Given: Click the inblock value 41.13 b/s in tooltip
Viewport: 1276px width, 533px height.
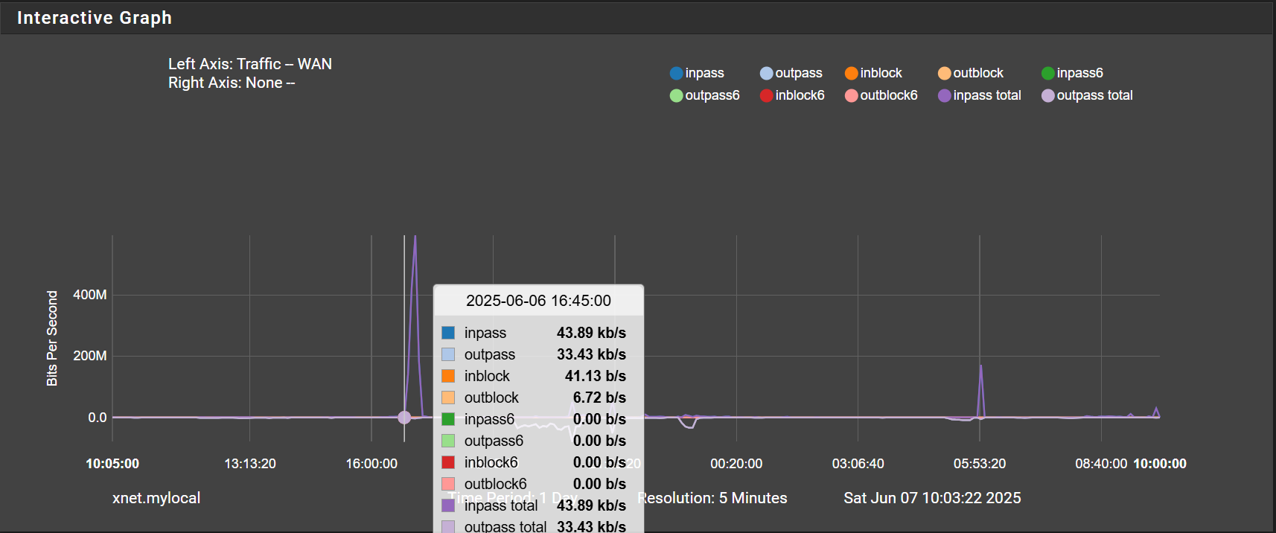Looking at the screenshot, I should click(596, 376).
